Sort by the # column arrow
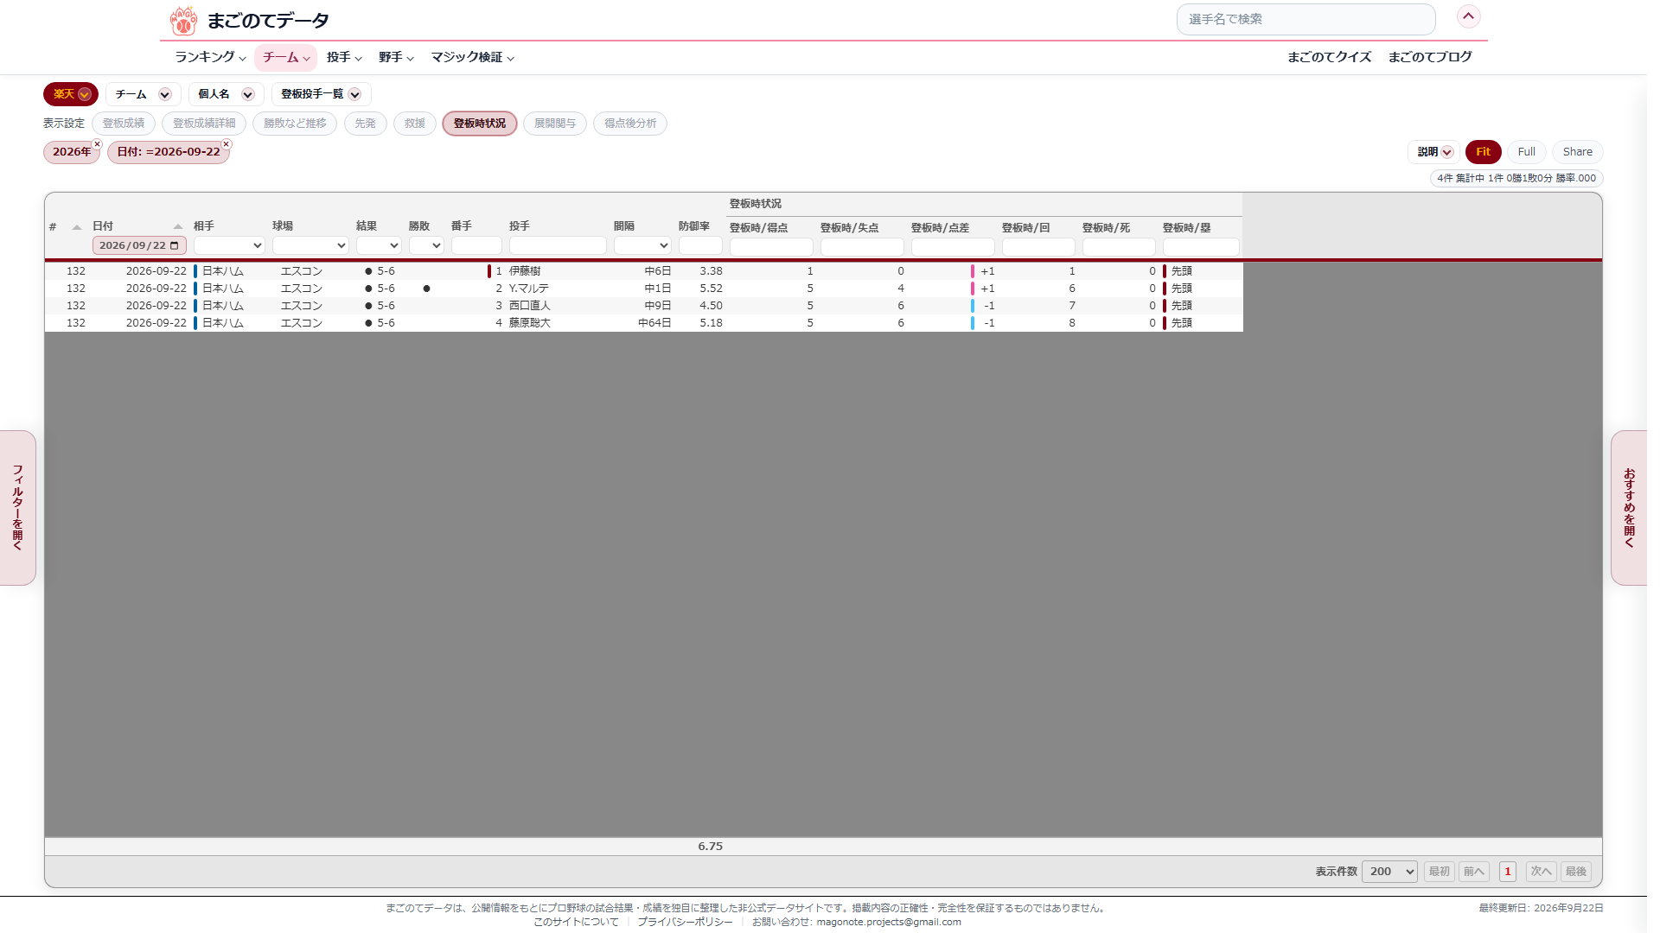The width and height of the screenshot is (1660, 933). (x=77, y=227)
